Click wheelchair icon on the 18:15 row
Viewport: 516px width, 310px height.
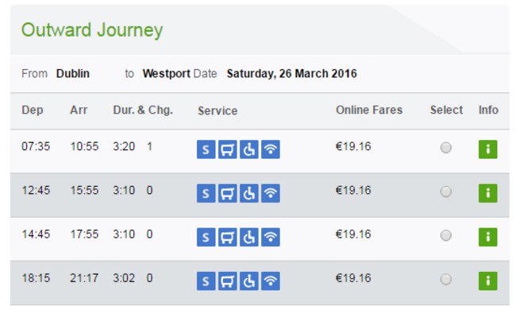pos(249,281)
